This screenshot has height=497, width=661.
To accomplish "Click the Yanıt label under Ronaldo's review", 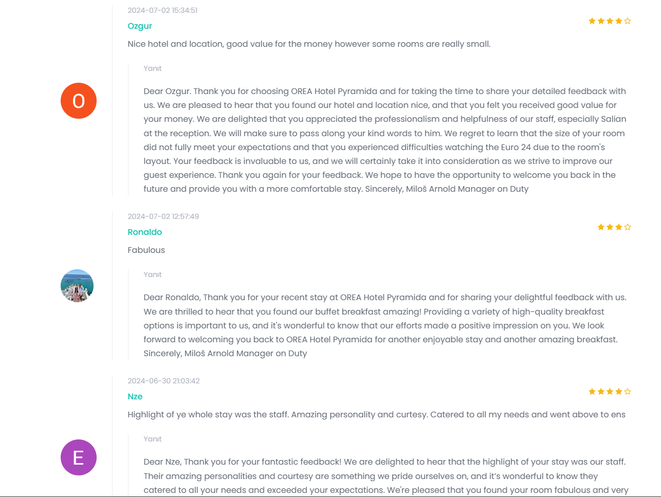I will coord(153,274).
